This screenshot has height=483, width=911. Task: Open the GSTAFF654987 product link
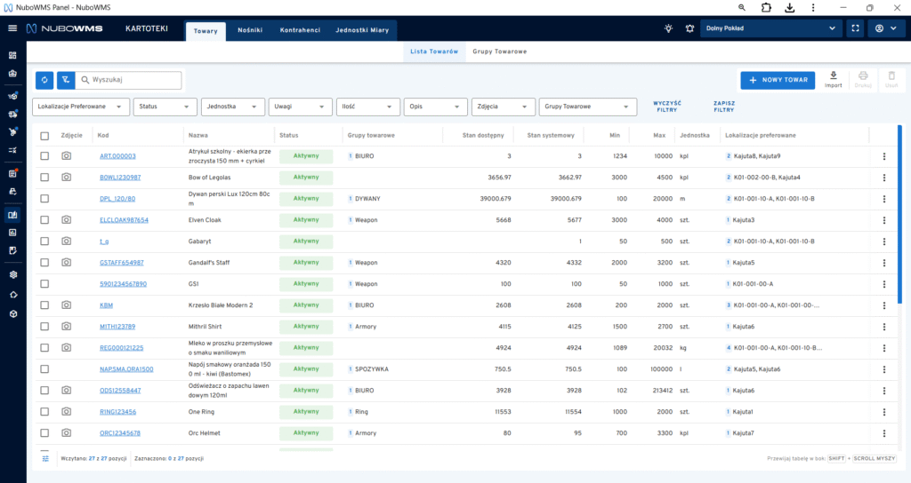point(121,263)
